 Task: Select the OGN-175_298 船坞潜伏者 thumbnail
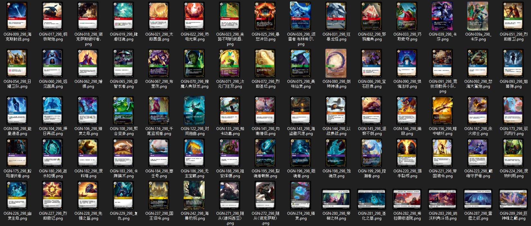click(x=17, y=153)
